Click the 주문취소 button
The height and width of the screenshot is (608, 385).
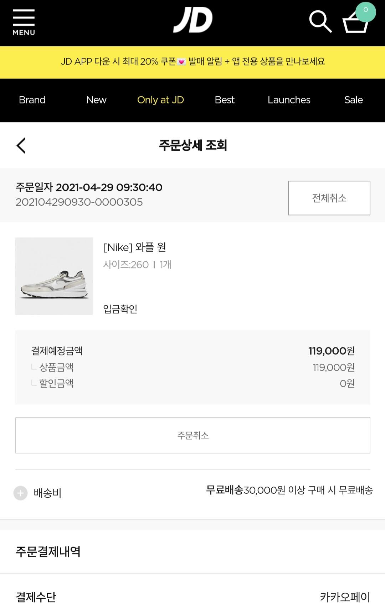192,435
